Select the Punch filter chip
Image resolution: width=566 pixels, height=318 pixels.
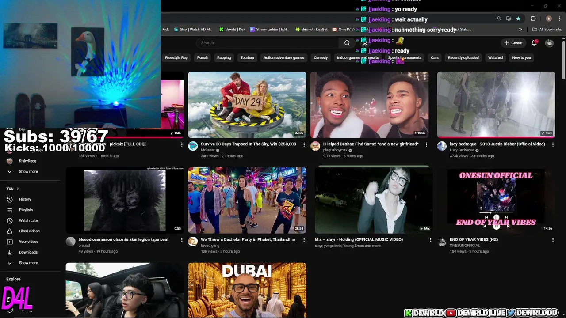(202, 57)
